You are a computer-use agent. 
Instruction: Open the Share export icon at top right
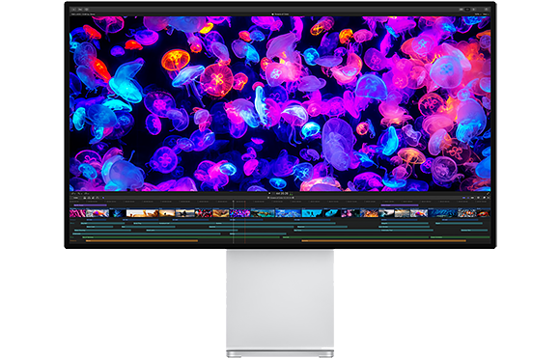pyautogui.click(x=486, y=10)
